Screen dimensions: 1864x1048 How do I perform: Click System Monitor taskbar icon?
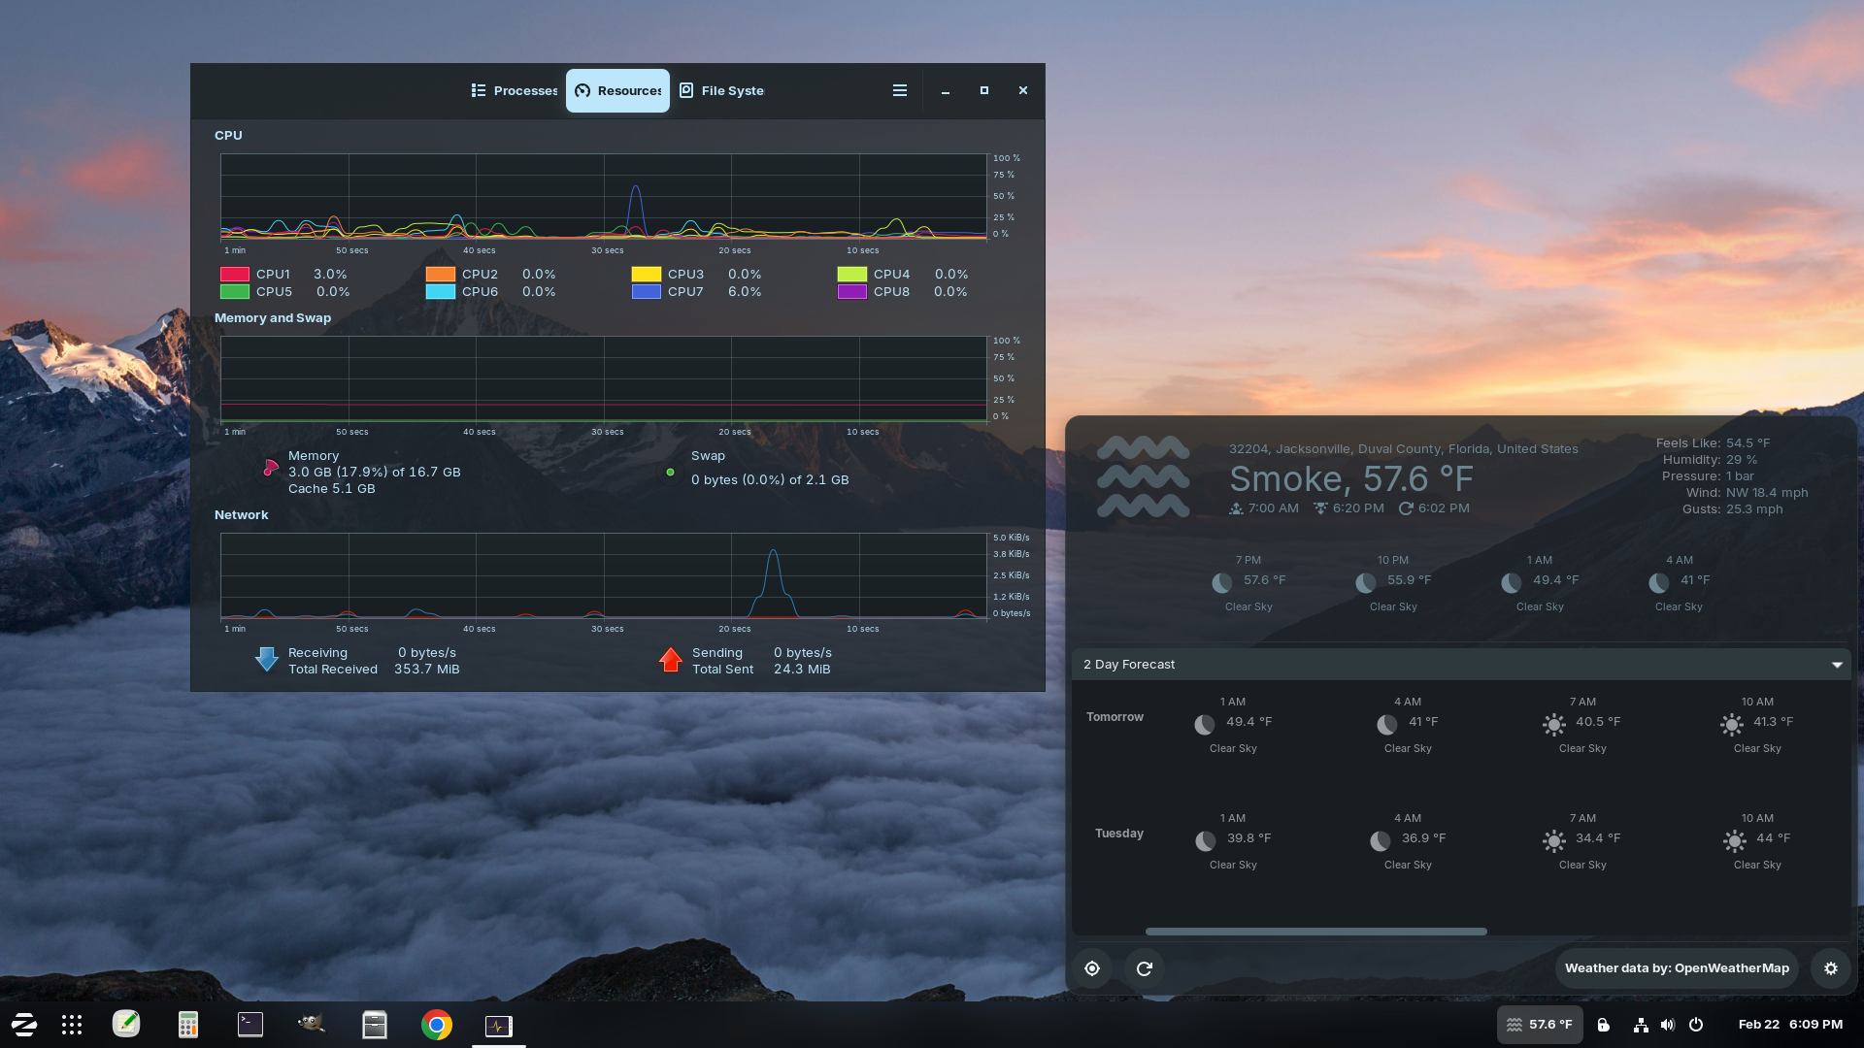(499, 1026)
